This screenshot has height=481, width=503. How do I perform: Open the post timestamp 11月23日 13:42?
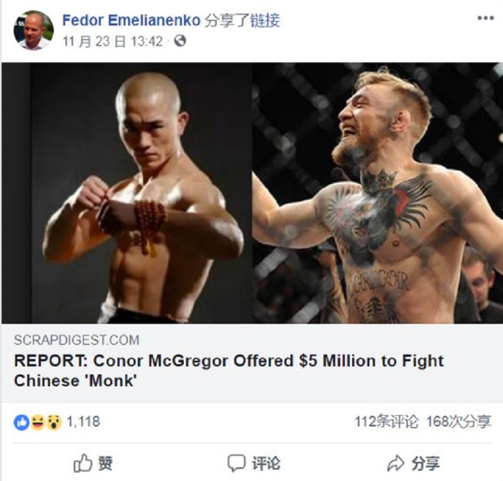[x=113, y=42]
